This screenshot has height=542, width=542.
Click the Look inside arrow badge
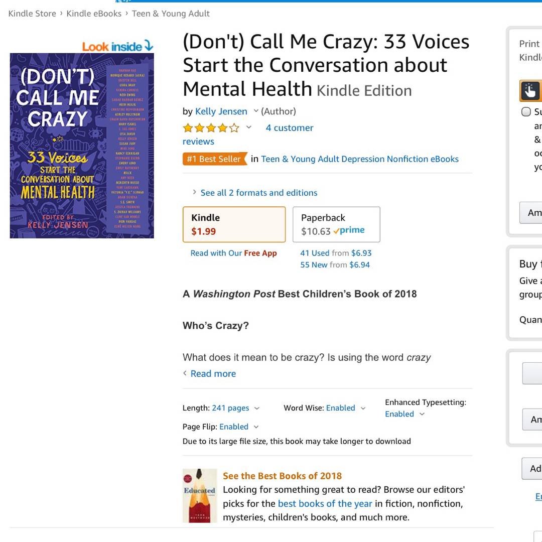[117, 47]
